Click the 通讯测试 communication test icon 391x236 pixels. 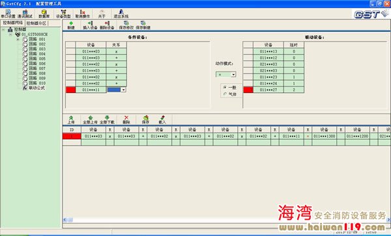tap(25, 14)
